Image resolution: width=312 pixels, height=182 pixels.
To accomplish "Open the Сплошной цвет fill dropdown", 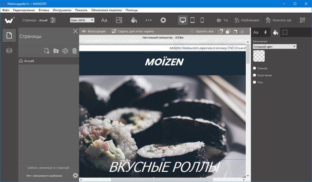I will tap(274, 47).
